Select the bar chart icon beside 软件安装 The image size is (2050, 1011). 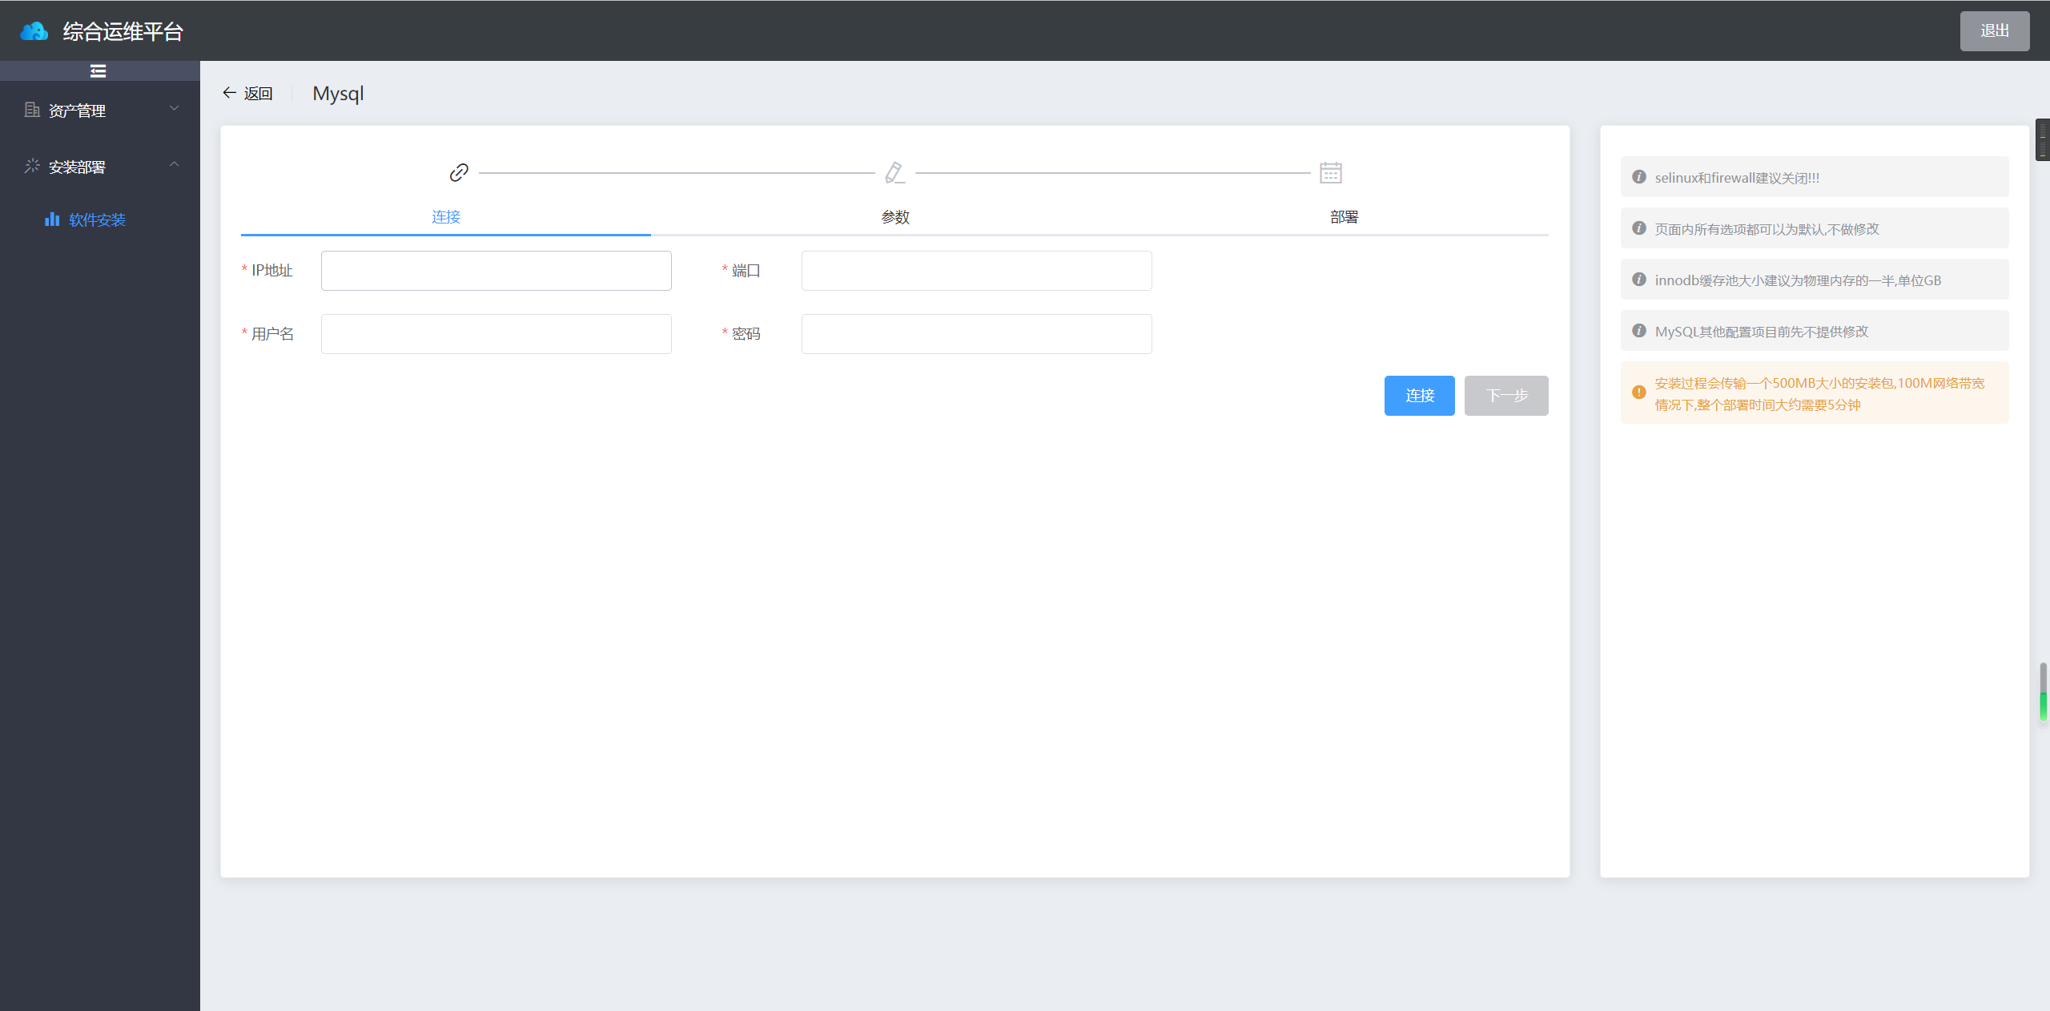tap(52, 219)
